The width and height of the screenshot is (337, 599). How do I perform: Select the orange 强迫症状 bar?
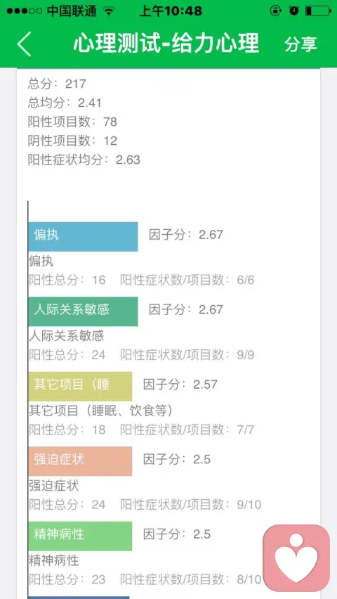(x=80, y=461)
